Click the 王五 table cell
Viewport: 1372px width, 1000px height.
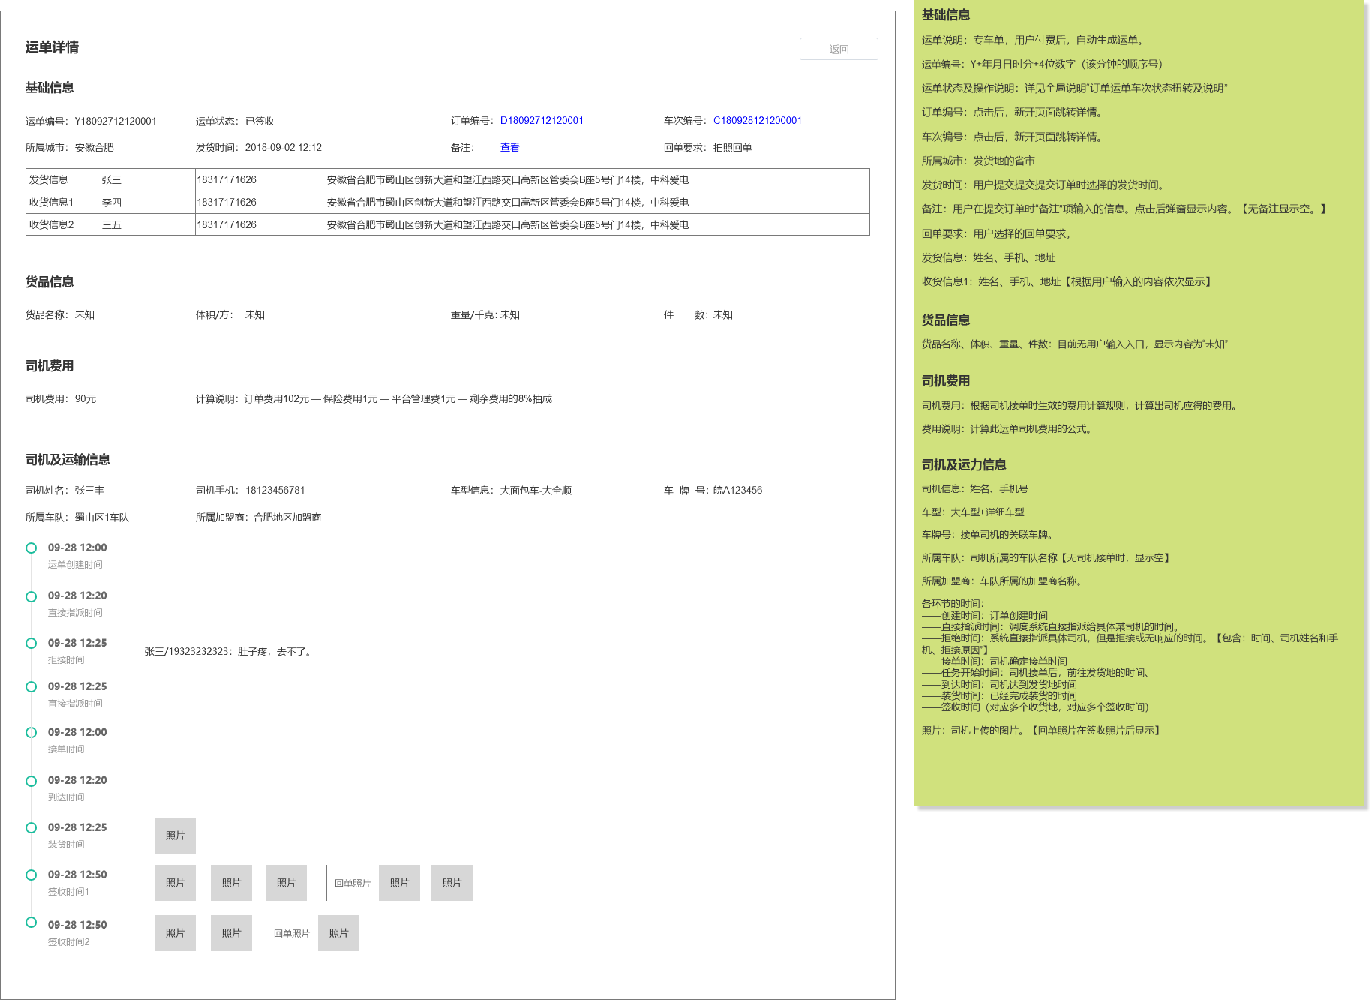click(148, 225)
